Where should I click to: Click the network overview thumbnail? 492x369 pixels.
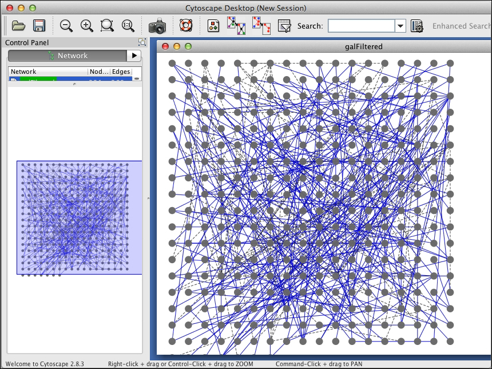[78, 216]
